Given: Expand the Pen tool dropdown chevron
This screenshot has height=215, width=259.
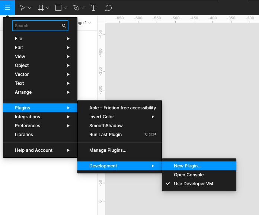Looking at the screenshot, I should pyautogui.click(x=83, y=8).
